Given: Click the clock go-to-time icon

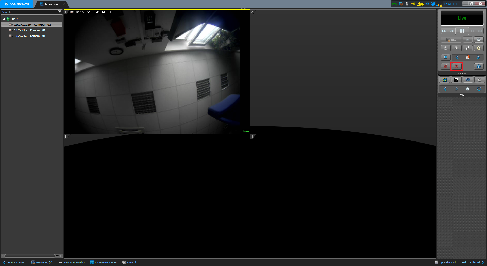Looking at the screenshot, I should (445, 48).
